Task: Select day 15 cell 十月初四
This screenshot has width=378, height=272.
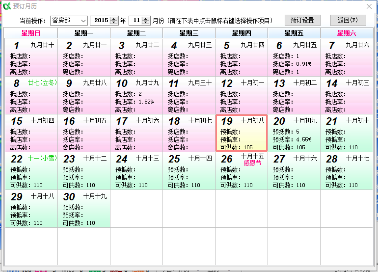Action: point(31,133)
